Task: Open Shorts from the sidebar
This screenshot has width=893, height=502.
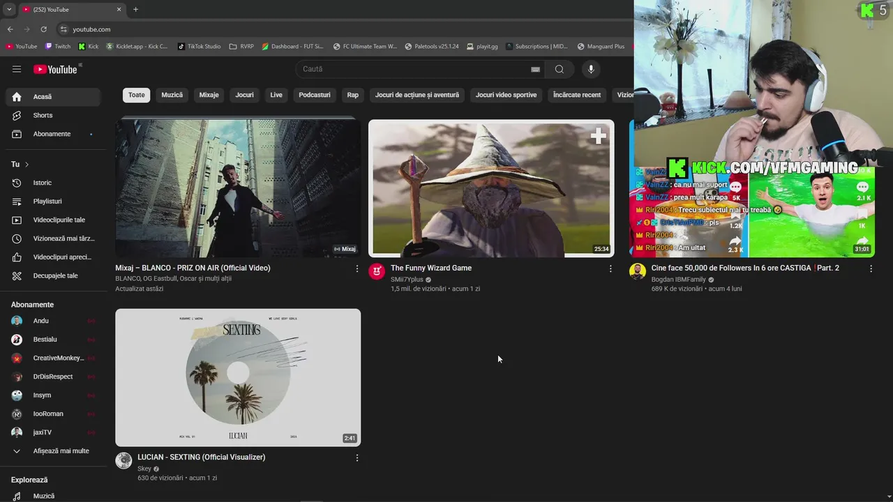Action: pyautogui.click(x=53, y=115)
